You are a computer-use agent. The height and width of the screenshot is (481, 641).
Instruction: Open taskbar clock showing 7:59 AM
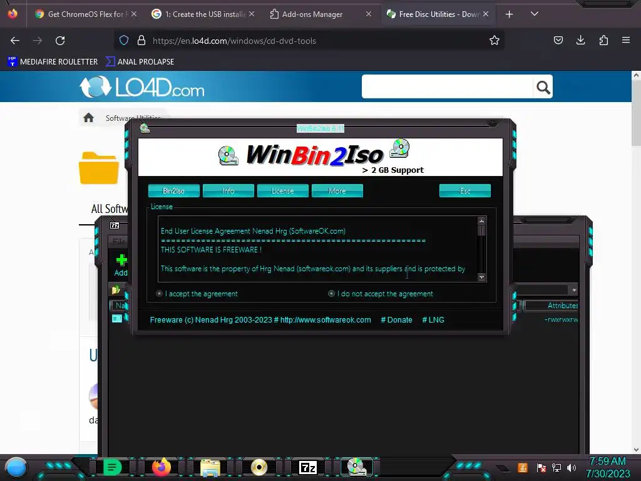tap(608, 467)
